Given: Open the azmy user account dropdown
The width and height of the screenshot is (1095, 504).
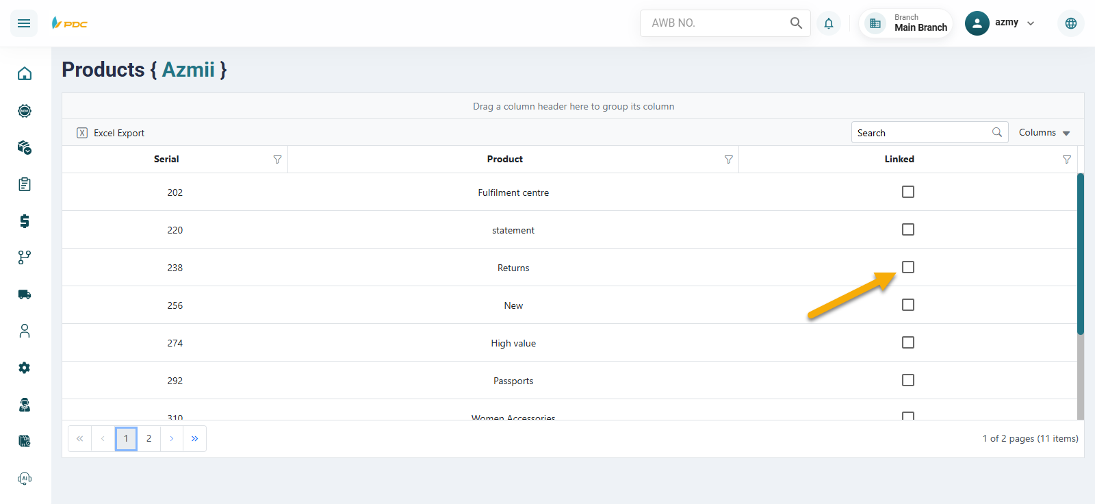Looking at the screenshot, I should pyautogui.click(x=1001, y=23).
